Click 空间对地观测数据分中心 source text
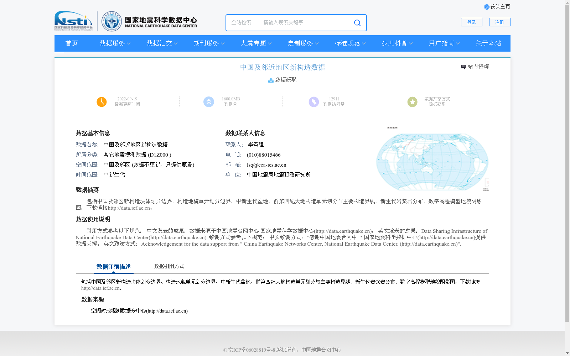The image size is (570, 356). pyautogui.click(x=118, y=311)
